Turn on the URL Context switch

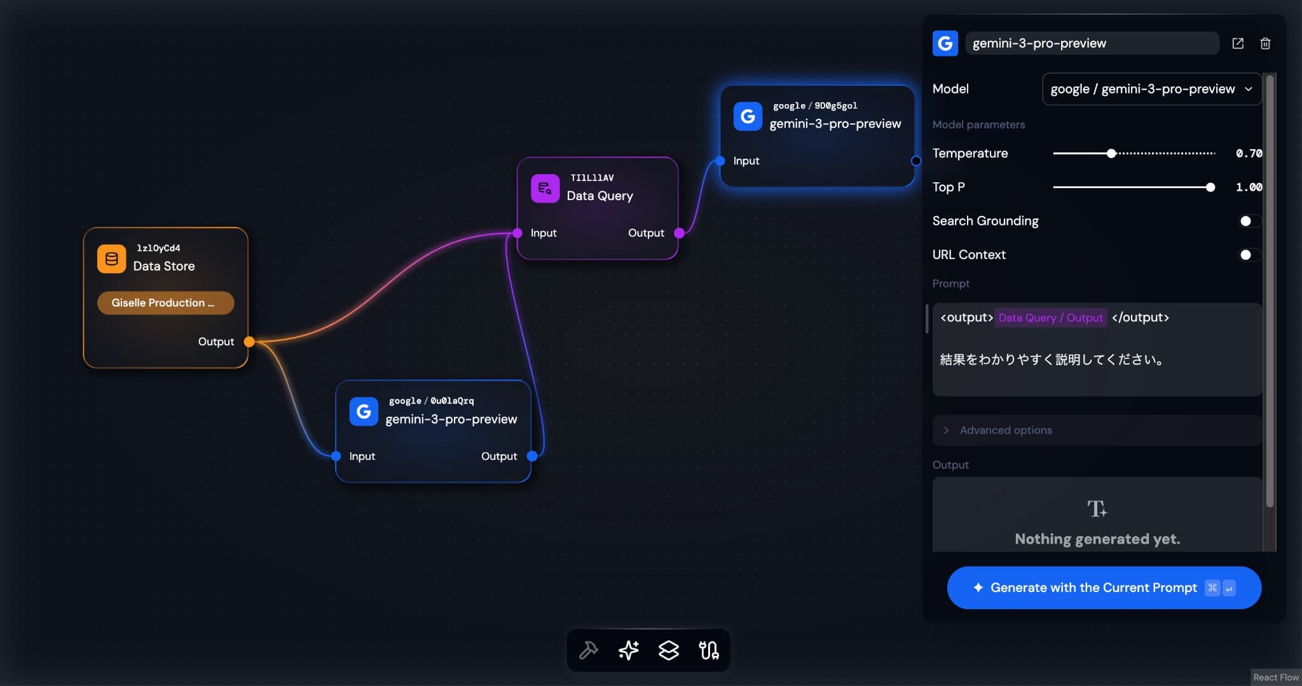[1249, 255]
